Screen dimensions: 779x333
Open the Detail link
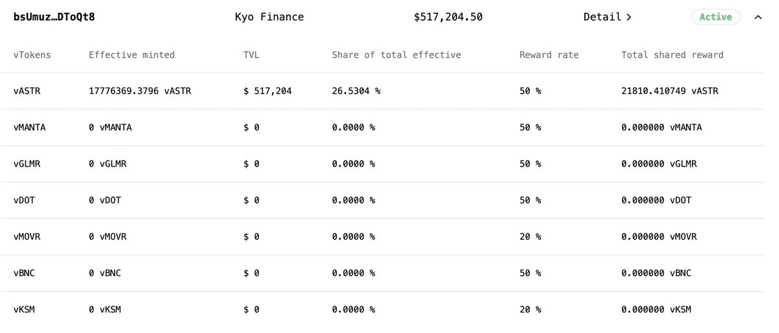[x=607, y=17]
